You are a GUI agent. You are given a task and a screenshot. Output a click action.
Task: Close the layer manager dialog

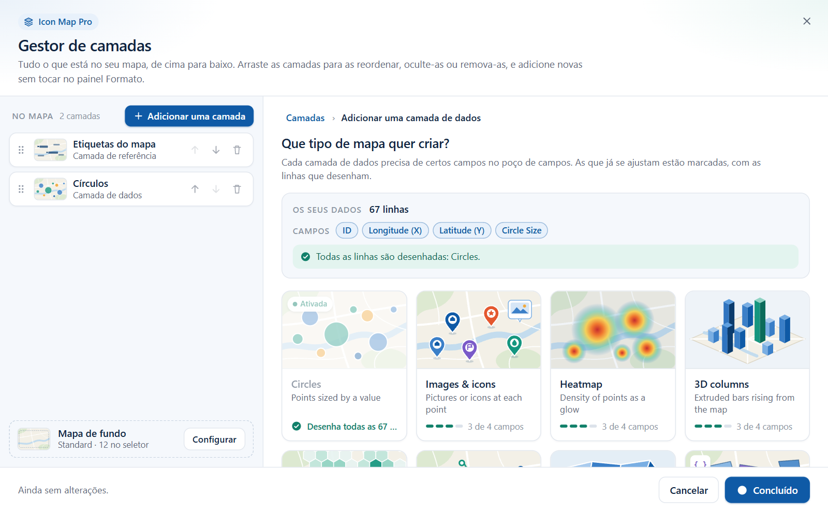(807, 21)
